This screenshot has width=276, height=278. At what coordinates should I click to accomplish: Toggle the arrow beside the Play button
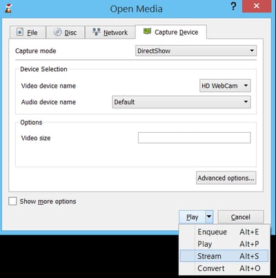209,216
